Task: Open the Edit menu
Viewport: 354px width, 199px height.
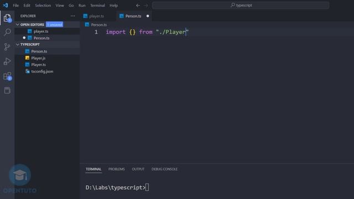Action: click(27, 6)
